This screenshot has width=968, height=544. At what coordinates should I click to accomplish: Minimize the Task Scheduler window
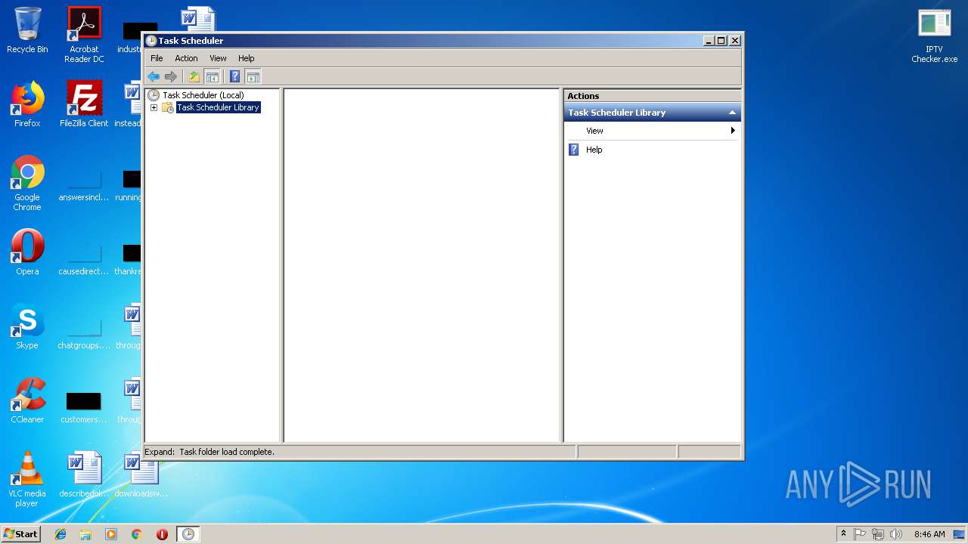pyautogui.click(x=709, y=41)
